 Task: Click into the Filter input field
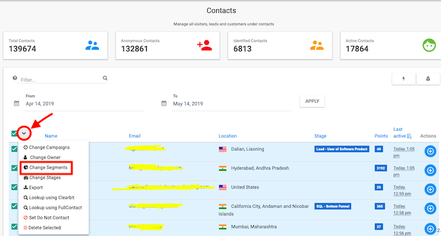click(x=60, y=80)
